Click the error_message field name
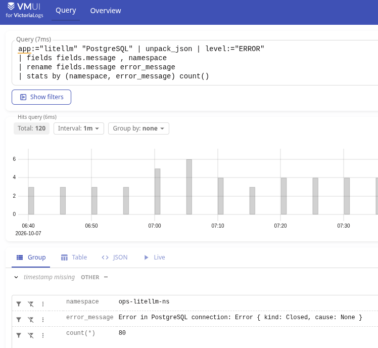This screenshot has width=378, height=348. [89, 317]
